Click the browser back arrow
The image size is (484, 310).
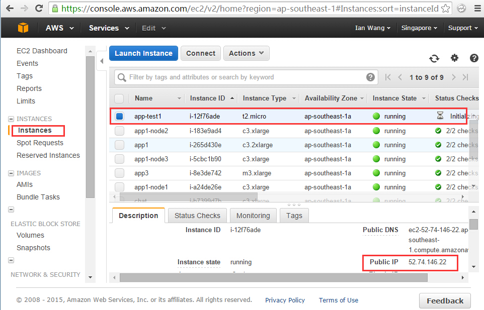10,9
